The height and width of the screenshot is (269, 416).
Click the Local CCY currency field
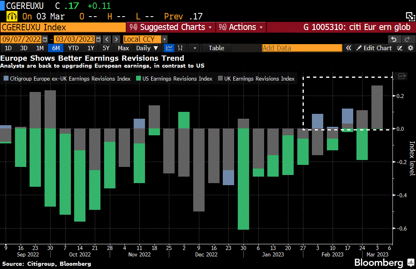point(142,39)
